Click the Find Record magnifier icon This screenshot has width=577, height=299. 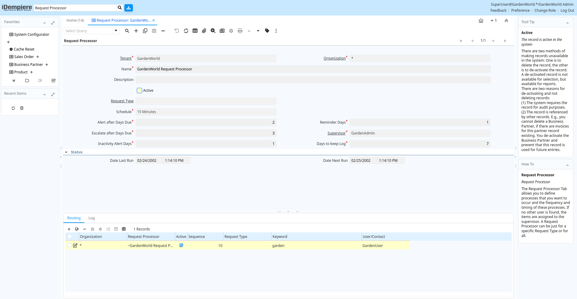pos(127,31)
